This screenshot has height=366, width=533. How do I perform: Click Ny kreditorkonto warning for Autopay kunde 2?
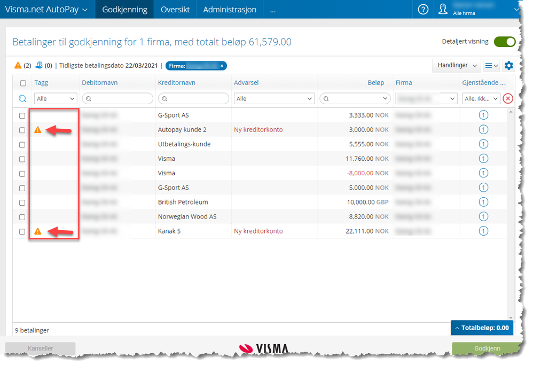coord(258,130)
